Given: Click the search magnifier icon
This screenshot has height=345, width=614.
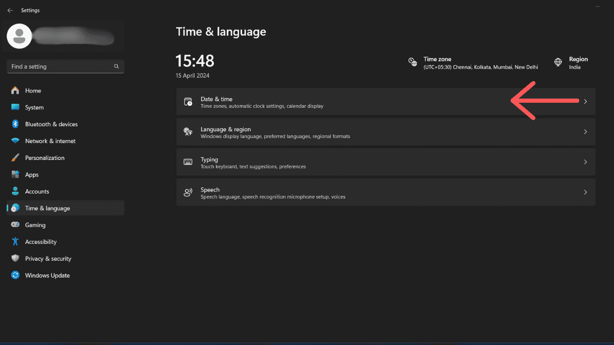Looking at the screenshot, I should pos(117,66).
